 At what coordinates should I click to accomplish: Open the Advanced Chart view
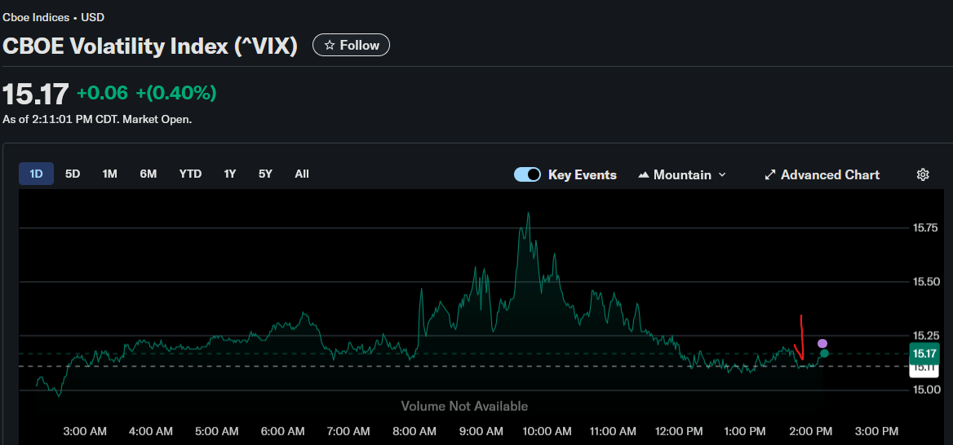coord(822,175)
